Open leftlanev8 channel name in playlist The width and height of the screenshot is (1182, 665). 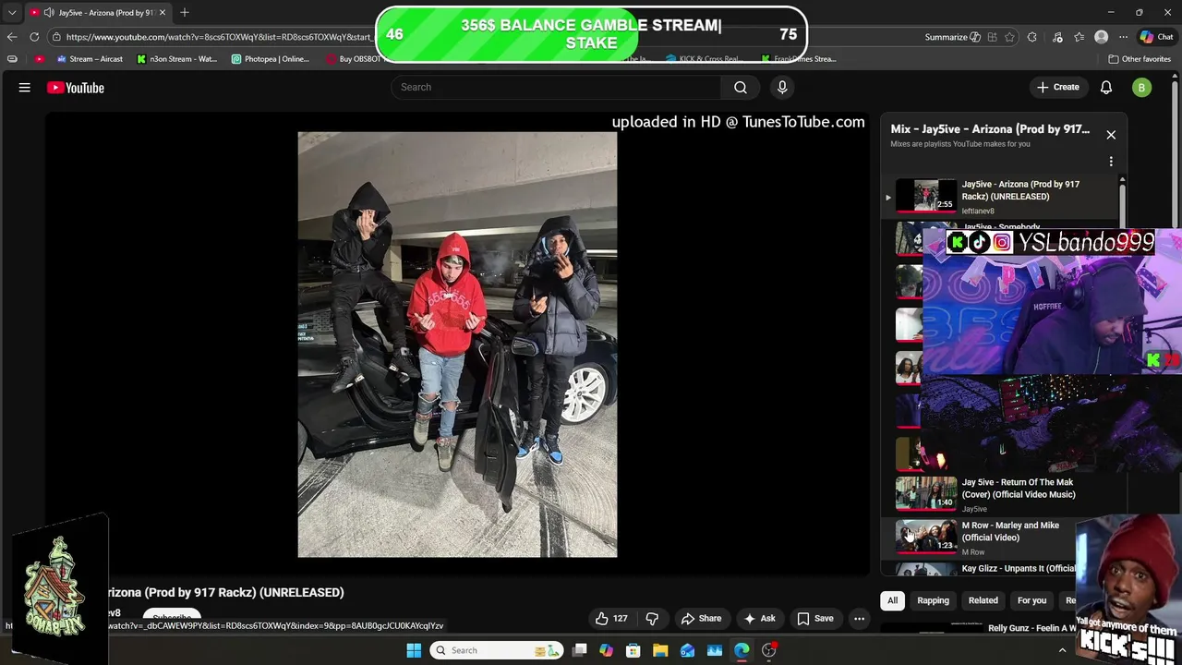coord(978,212)
